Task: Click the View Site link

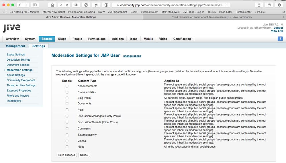Action: pyautogui.click(x=277, y=31)
